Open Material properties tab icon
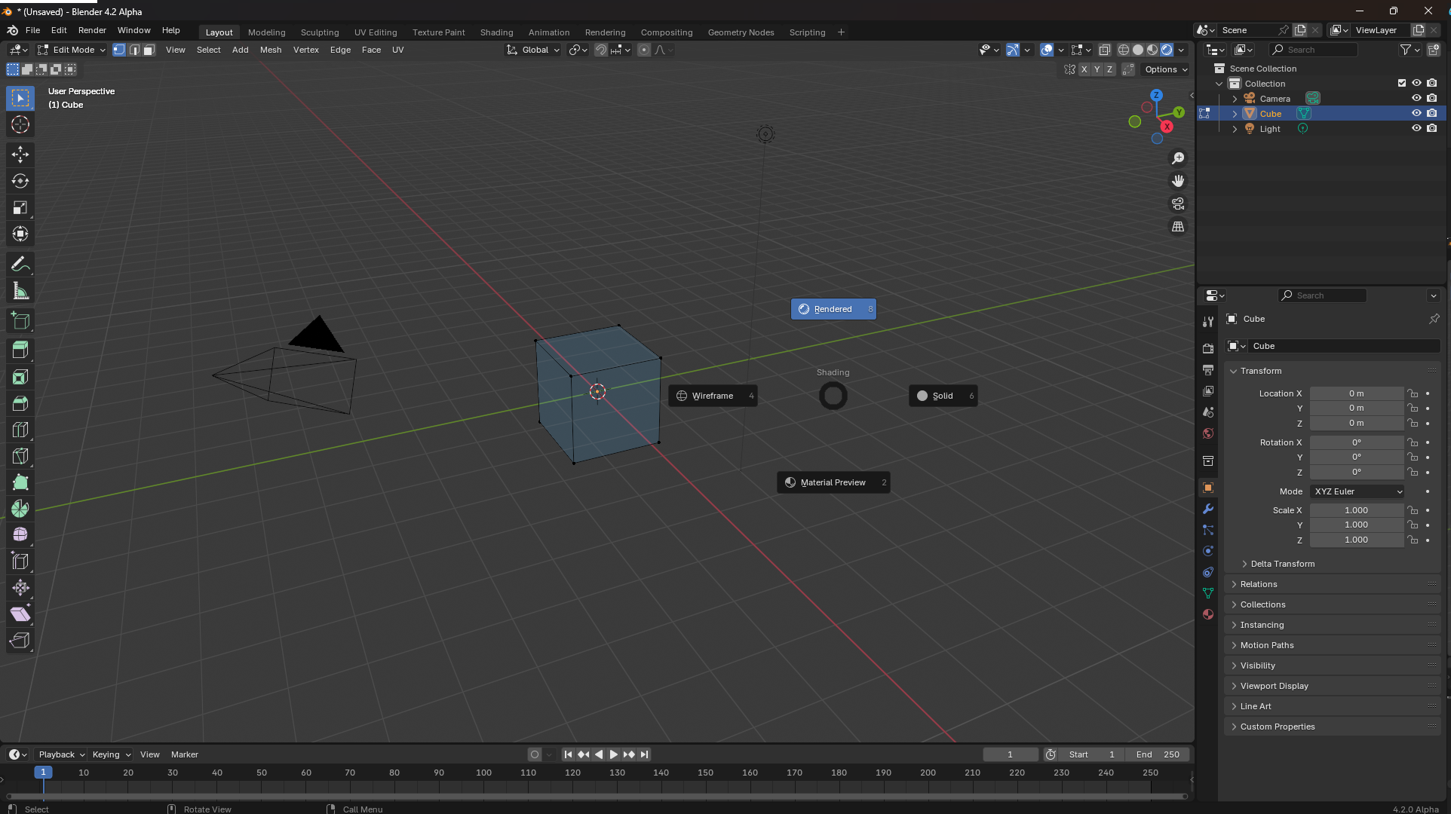The width and height of the screenshot is (1451, 814). click(x=1208, y=614)
